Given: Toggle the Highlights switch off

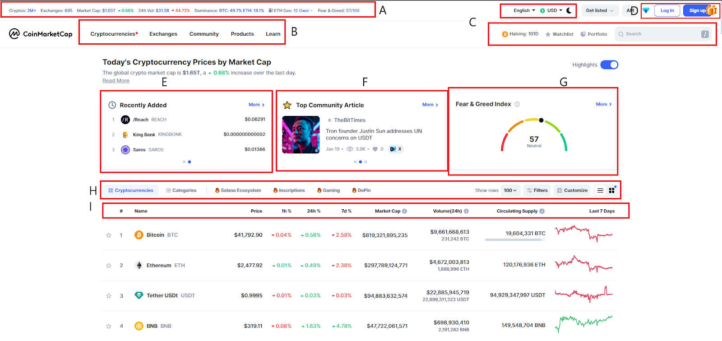Looking at the screenshot, I should pos(609,65).
